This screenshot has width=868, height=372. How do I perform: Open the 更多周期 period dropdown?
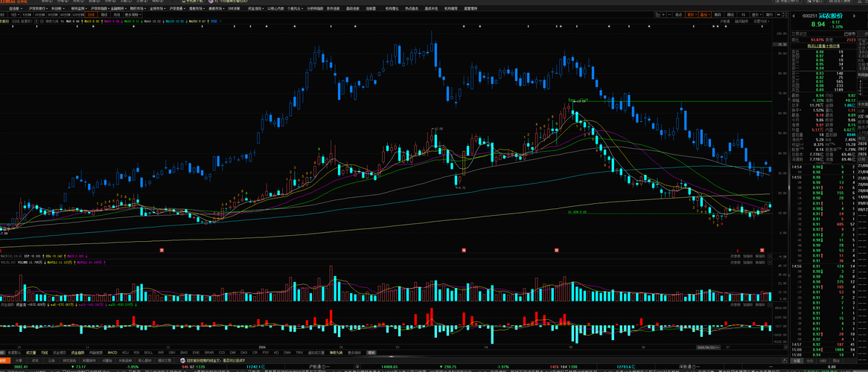(x=133, y=14)
